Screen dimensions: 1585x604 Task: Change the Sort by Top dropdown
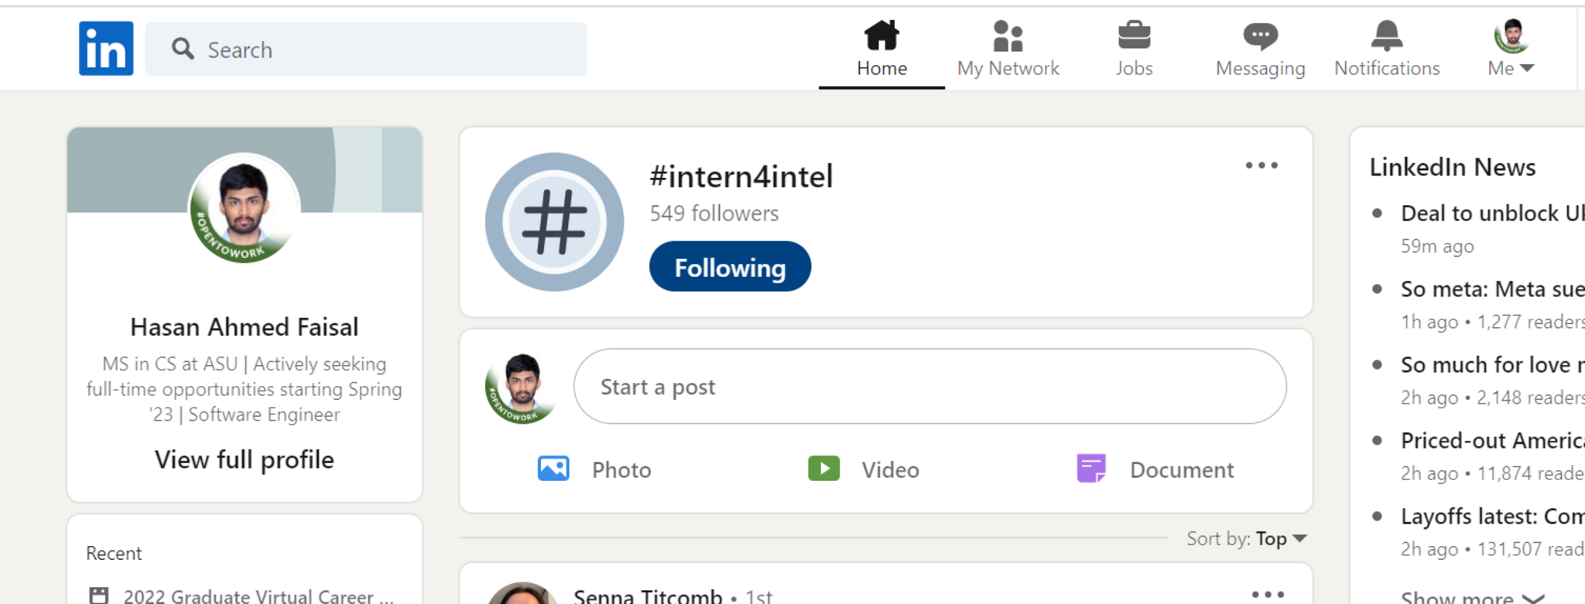pos(1281,538)
